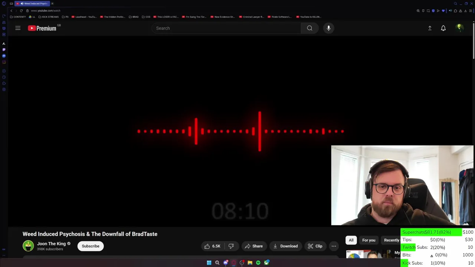Open File Explorer from taskbar

(x=250, y=263)
